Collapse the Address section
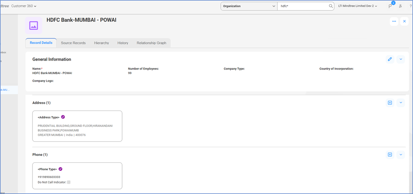Screen dimensions: 413x194 click(x=401, y=103)
